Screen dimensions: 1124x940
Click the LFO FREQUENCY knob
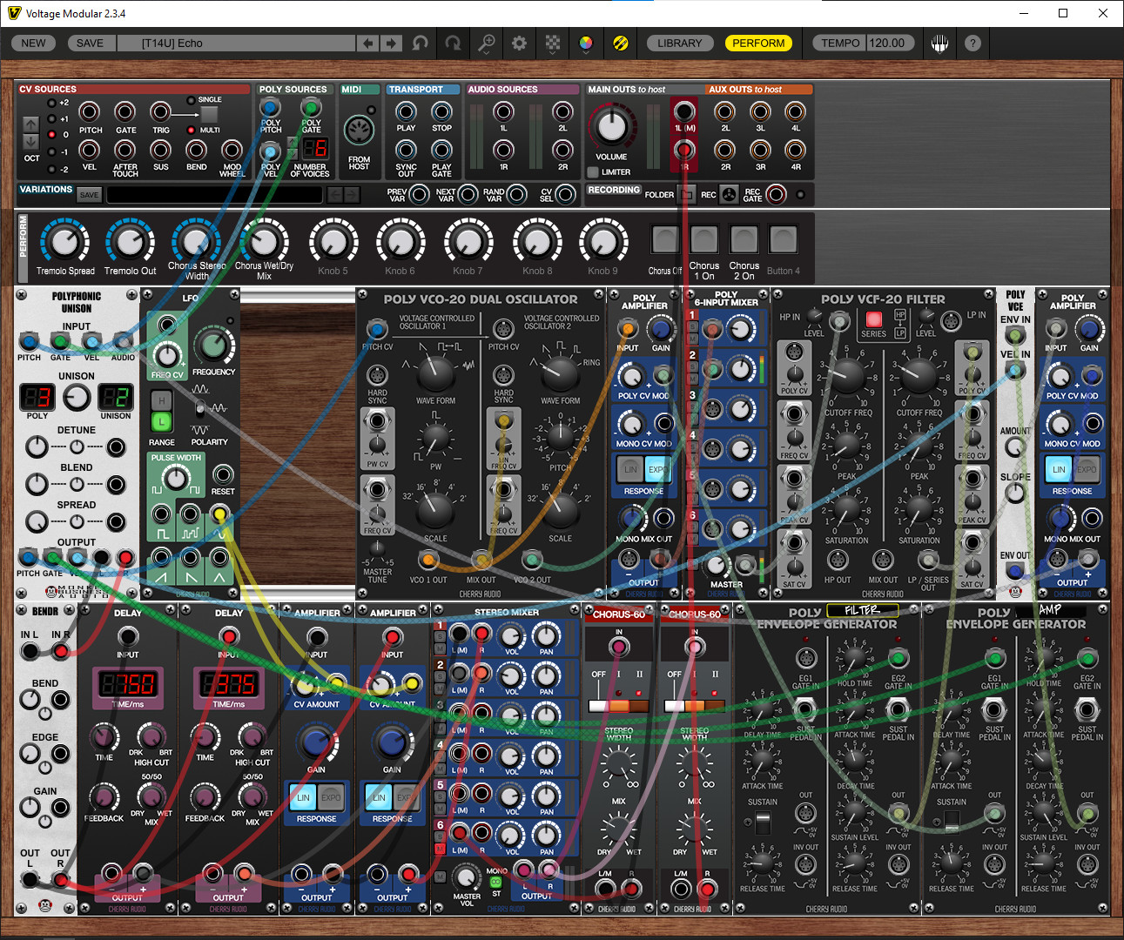[213, 346]
